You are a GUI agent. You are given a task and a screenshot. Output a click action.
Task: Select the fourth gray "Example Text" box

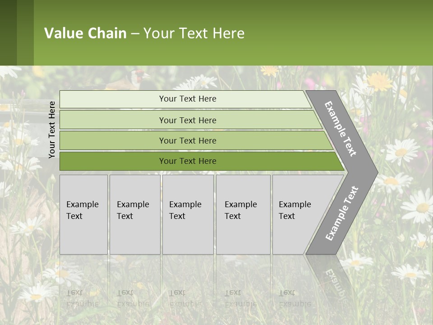(243, 214)
